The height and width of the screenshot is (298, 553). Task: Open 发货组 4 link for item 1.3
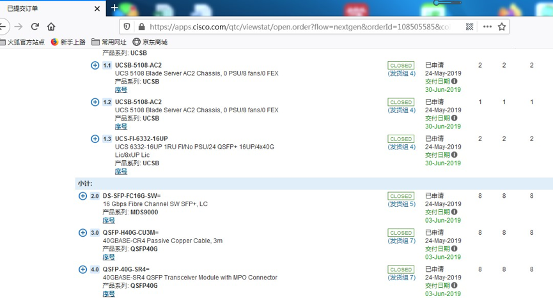click(401, 147)
